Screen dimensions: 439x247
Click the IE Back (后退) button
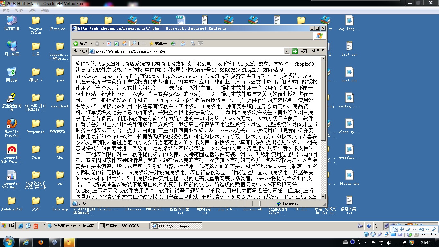click(80, 43)
